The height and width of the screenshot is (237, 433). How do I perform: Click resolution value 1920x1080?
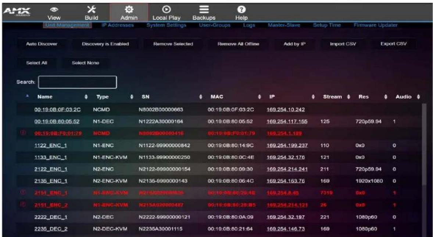pos(369,181)
